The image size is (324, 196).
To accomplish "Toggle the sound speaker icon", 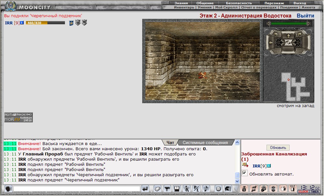I will pyautogui.click(x=206, y=189).
